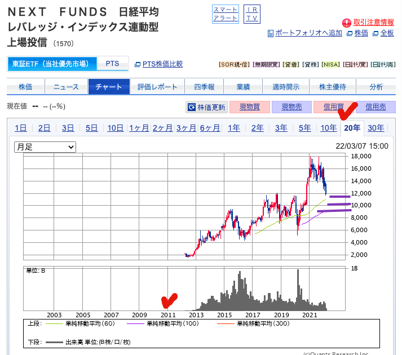Switch to the 株価 tab
402x355 pixels.
click(x=25, y=87)
